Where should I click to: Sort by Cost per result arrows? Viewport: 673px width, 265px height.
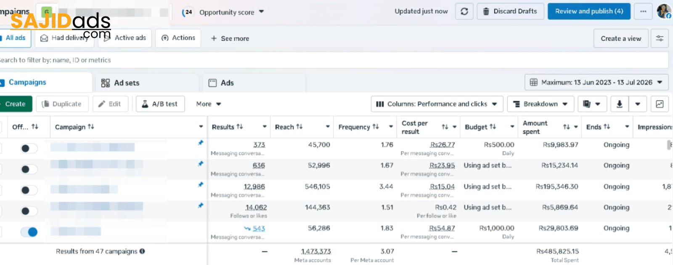point(445,127)
